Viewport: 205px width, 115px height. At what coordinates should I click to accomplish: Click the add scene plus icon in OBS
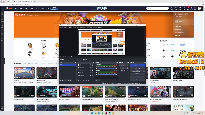pyautogui.click(x=60, y=80)
